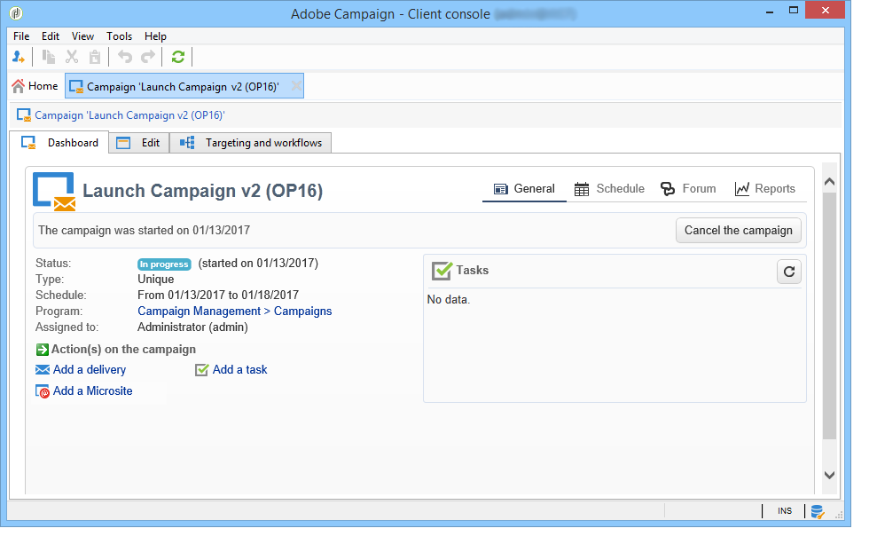The width and height of the screenshot is (877, 552).
Task: Click the scrollbar down arrow
Action: [x=829, y=475]
